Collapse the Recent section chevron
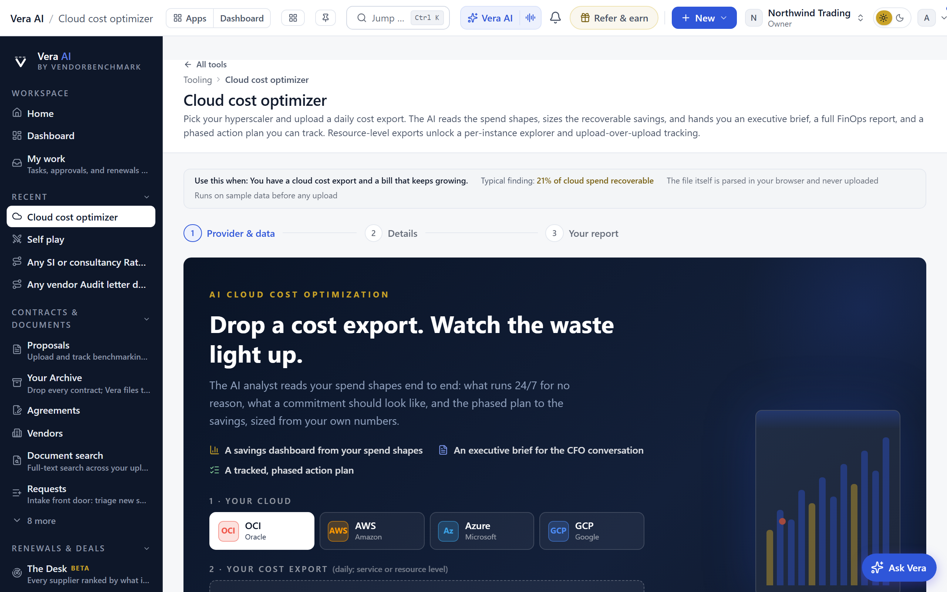The height and width of the screenshot is (592, 947). coord(147,197)
